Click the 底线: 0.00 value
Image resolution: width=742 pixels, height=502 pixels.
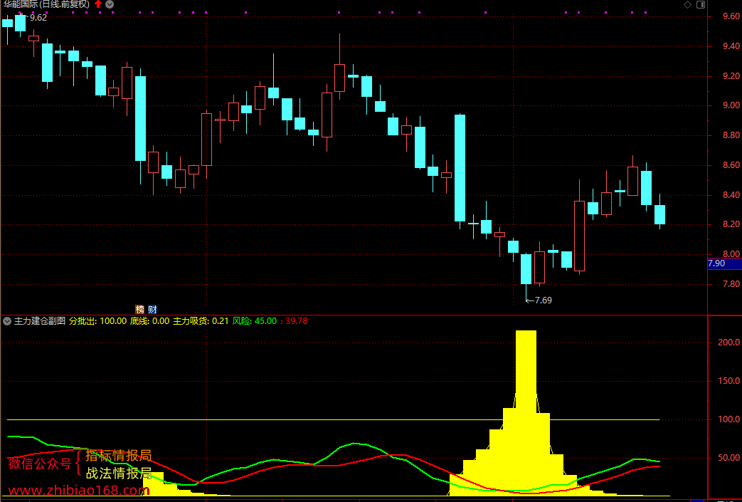(149, 321)
